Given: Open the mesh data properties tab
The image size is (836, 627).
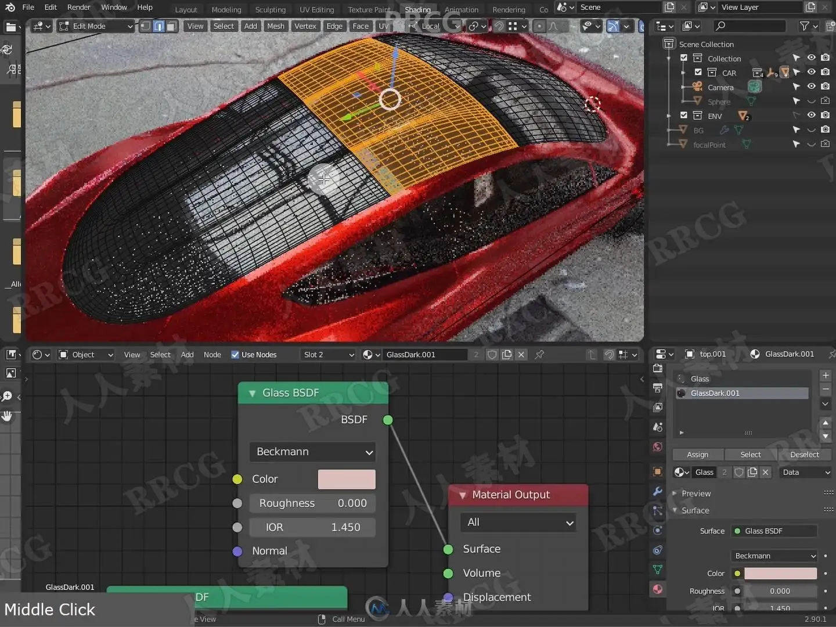Looking at the screenshot, I should pyautogui.click(x=658, y=570).
